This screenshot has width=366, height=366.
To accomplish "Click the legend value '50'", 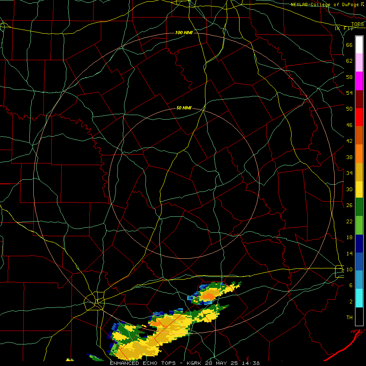I will (349, 109).
